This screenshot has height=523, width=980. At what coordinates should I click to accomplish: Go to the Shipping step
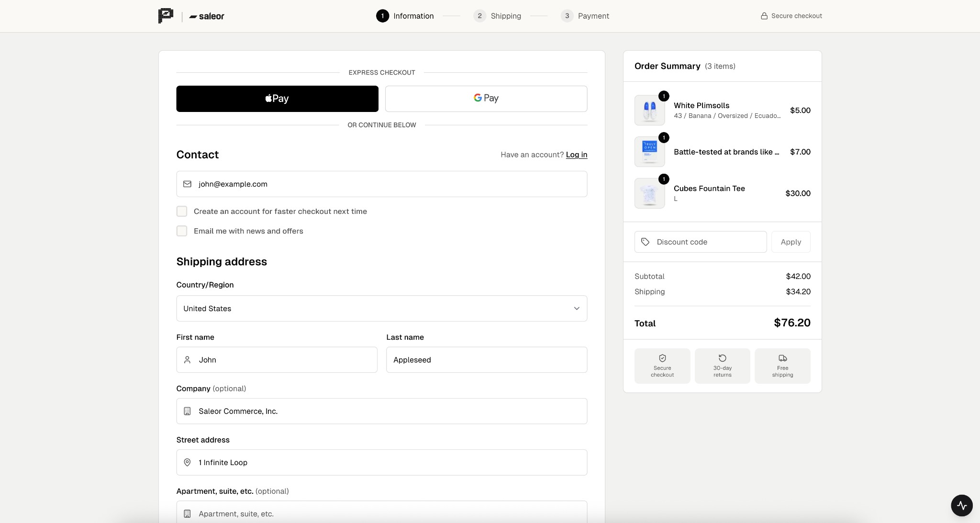[497, 16]
